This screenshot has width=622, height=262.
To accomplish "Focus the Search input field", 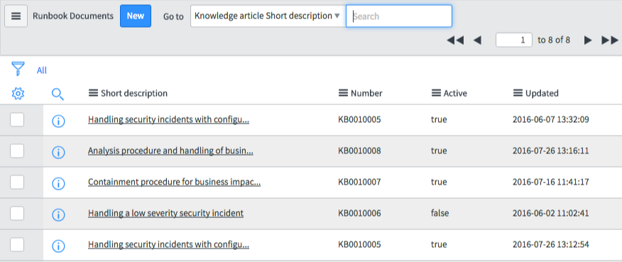I will pyautogui.click(x=399, y=16).
